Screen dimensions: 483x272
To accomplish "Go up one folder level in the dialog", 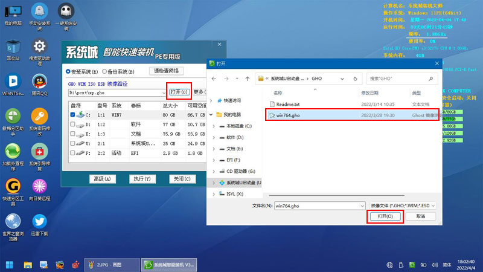I will pos(248,79).
